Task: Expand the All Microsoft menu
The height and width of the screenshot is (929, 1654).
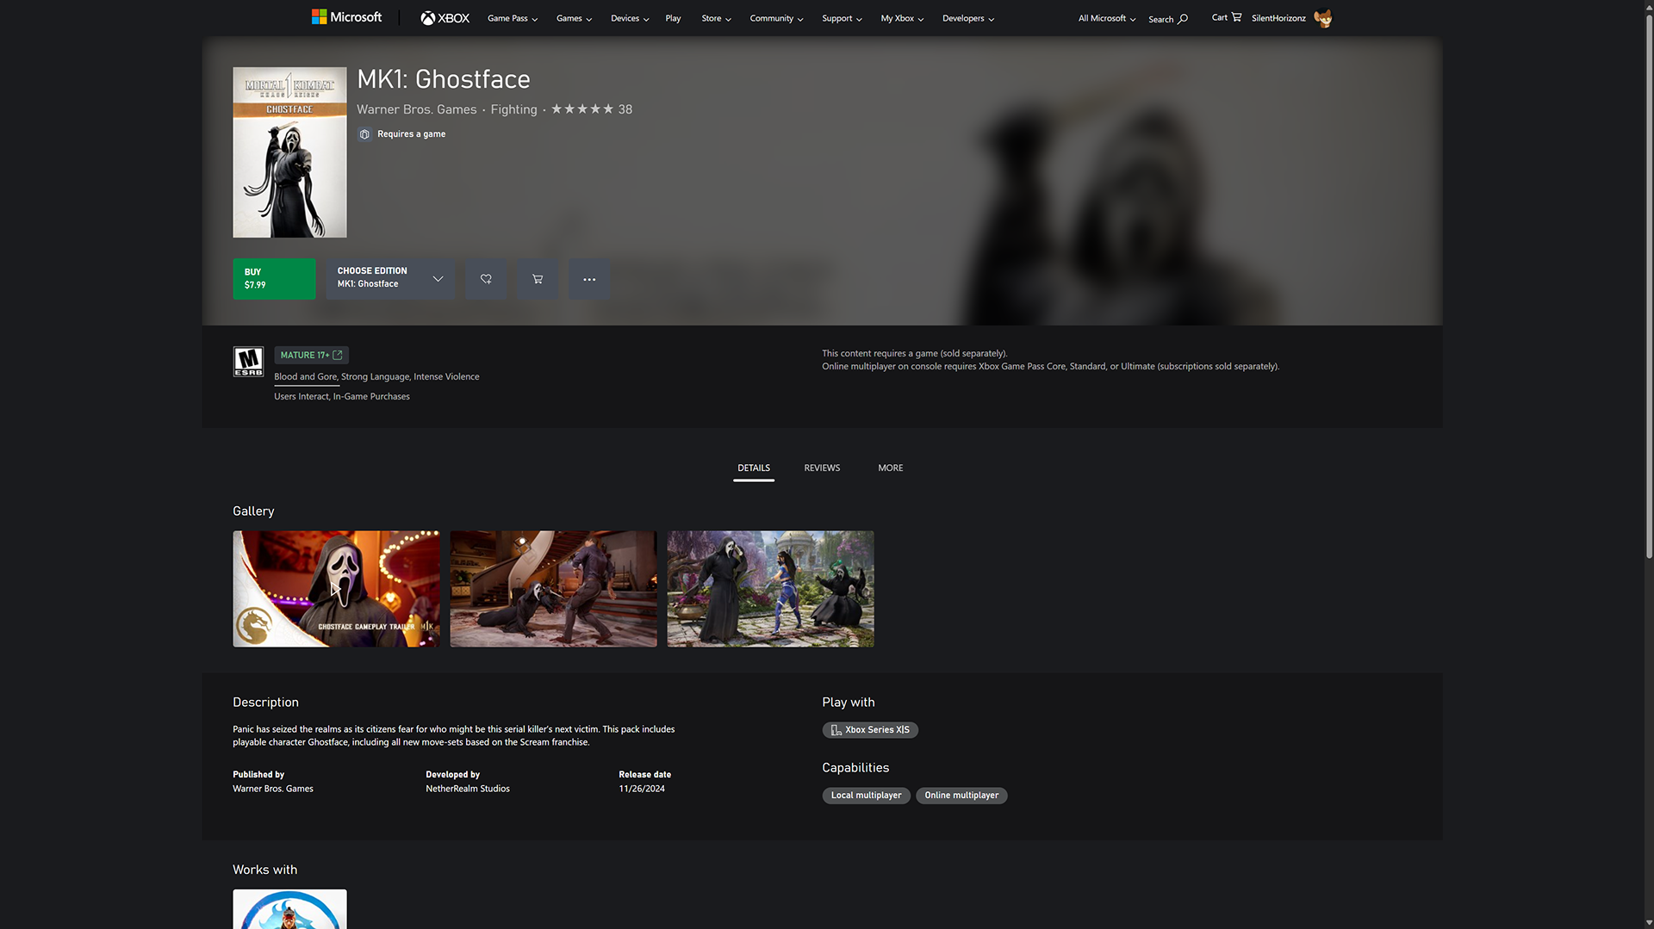Action: 1107,18
